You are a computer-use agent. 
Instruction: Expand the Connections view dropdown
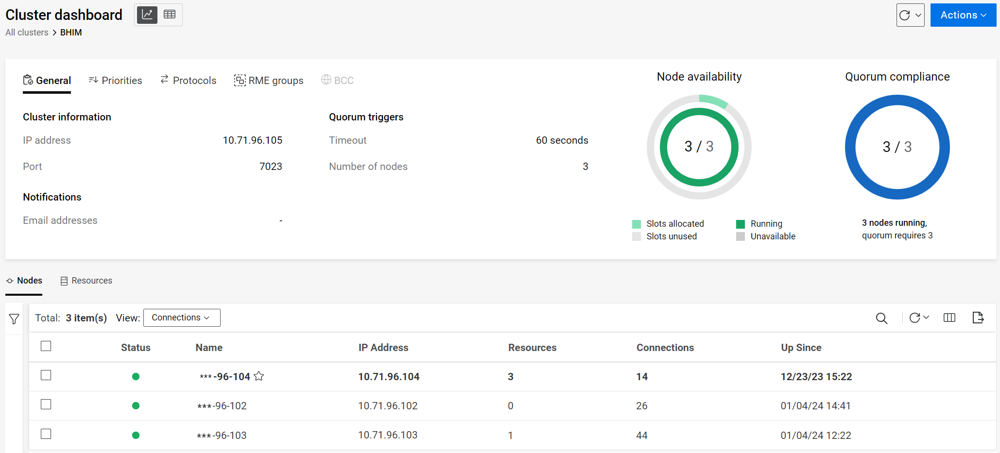click(181, 318)
